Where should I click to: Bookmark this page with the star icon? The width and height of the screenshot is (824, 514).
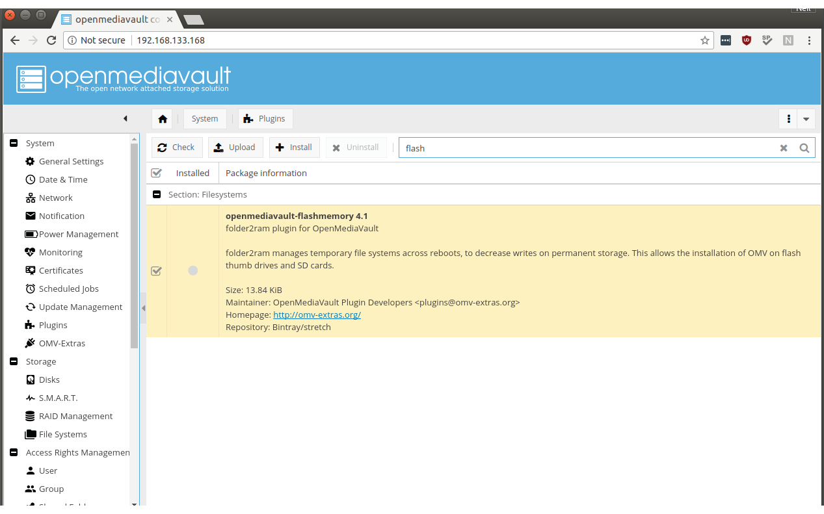pyautogui.click(x=705, y=40)
